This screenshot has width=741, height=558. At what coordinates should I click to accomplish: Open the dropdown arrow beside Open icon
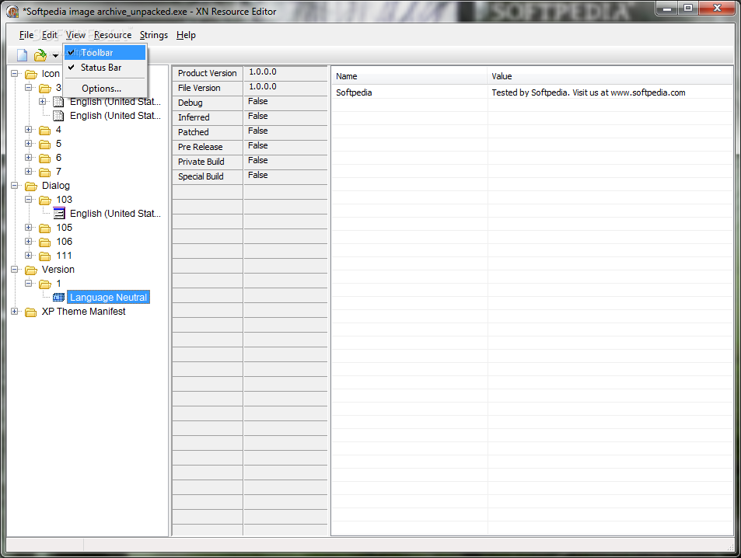[x=55, y=56]
